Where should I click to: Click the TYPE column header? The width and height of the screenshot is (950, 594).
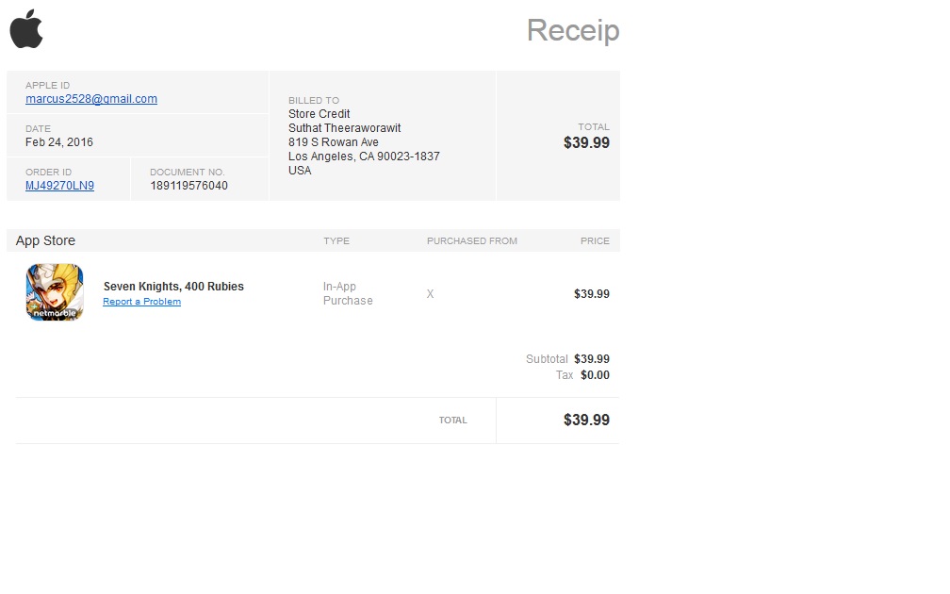[336, 241]
